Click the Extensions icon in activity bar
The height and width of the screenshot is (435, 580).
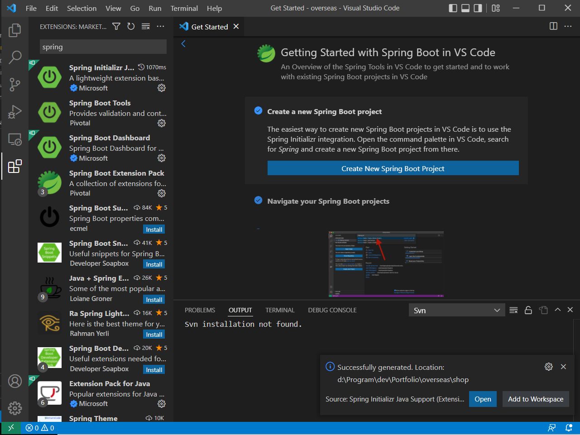[15, 166]
